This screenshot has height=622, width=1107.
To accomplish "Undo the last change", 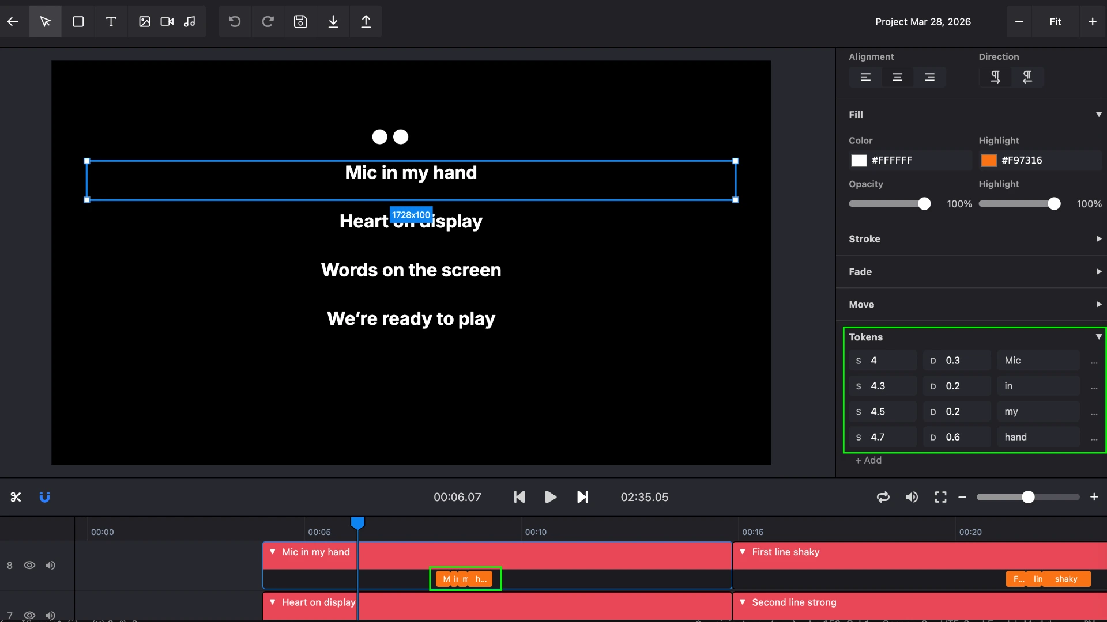I will click(x=234, y=21).
